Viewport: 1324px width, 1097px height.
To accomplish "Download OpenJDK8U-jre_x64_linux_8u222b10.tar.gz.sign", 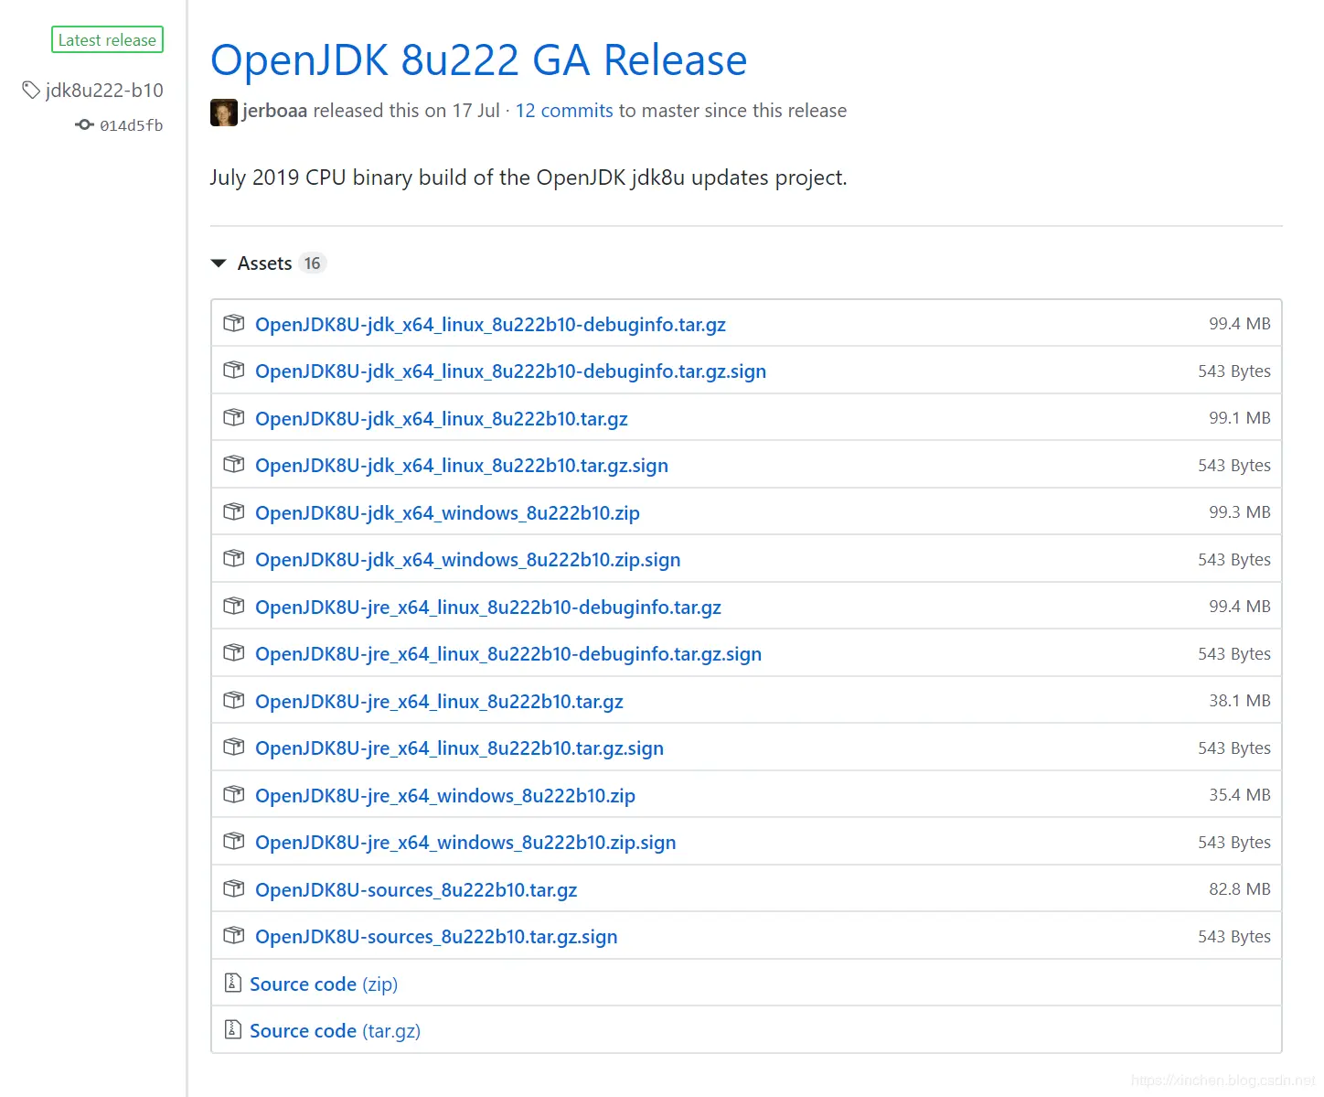I will 459,748.
